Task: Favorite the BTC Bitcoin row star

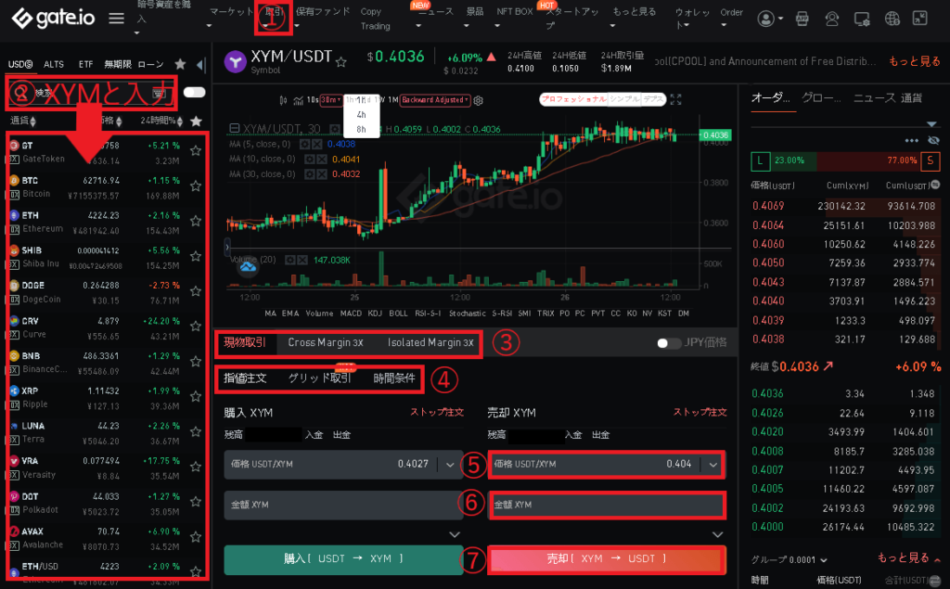Action: tap(195, 186)
